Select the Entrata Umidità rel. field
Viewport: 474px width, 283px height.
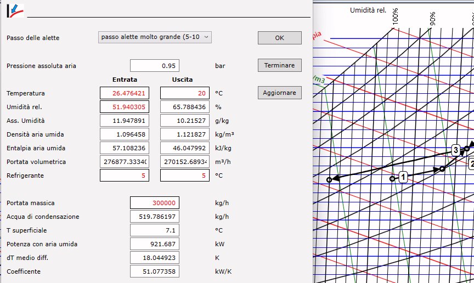(125, 107)
